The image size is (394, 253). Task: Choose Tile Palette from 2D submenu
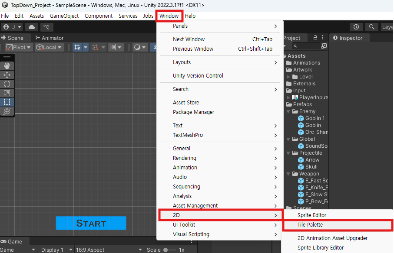click(337, 225)
